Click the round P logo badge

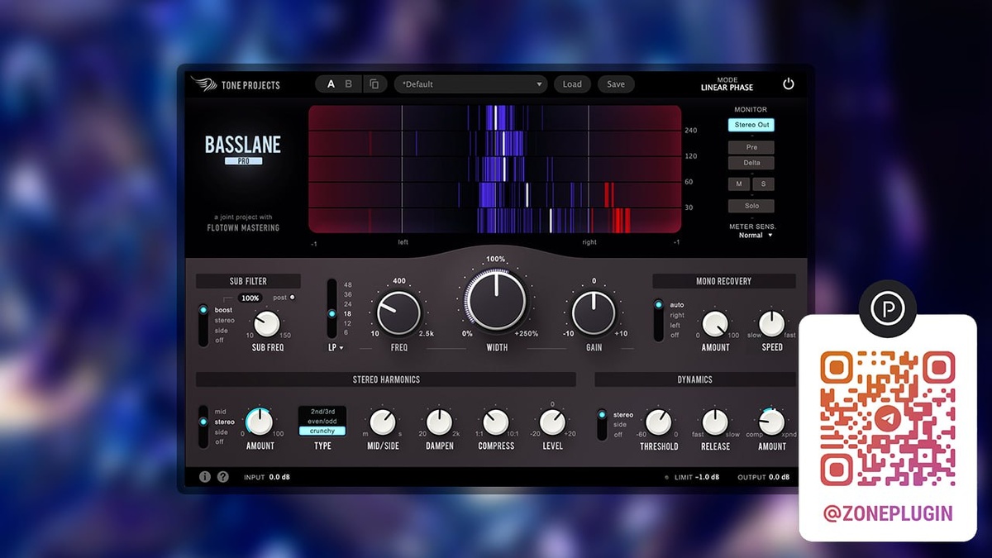[888, 309]
